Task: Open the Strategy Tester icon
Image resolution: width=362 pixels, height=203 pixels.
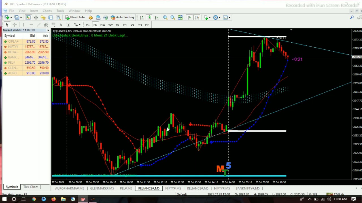Action: [58, 17]
